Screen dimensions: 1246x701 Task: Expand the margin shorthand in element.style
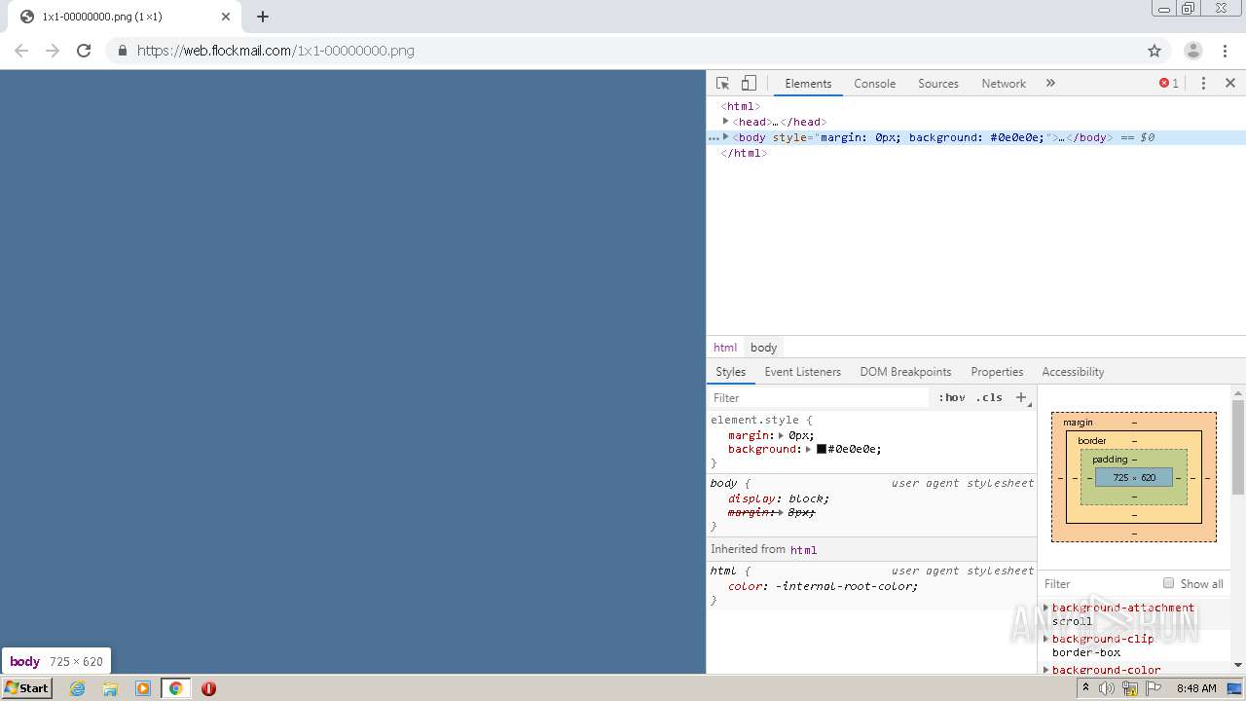[x=781, y=435]
